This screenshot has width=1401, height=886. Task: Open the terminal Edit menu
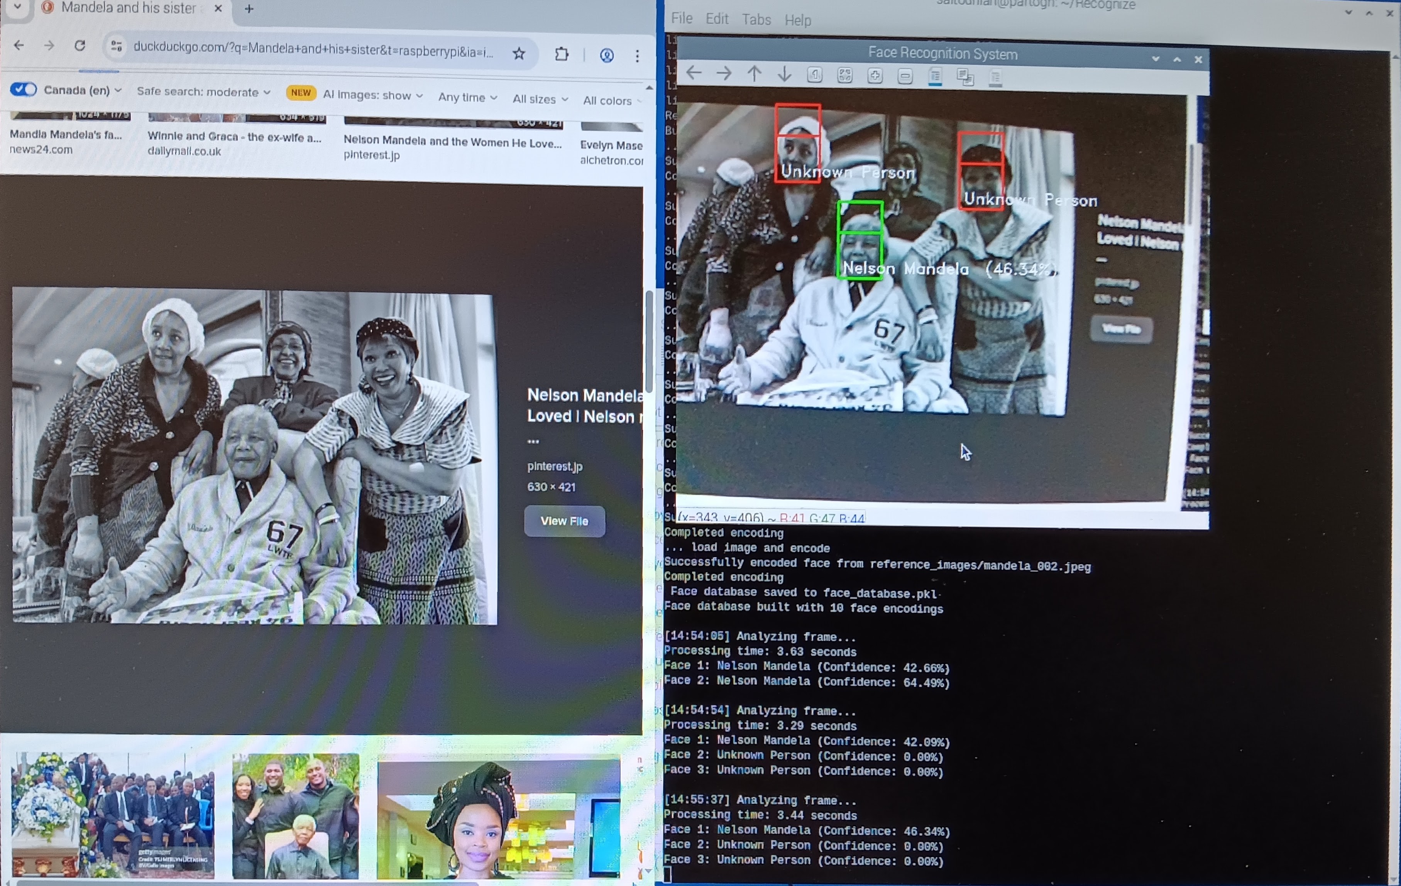717,19
